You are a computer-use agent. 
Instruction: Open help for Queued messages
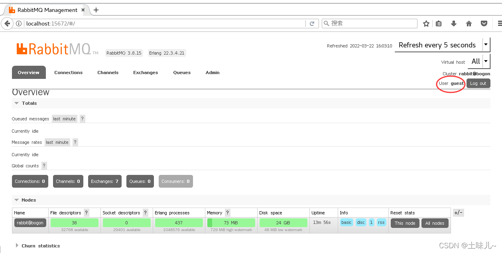coord(82,119)
